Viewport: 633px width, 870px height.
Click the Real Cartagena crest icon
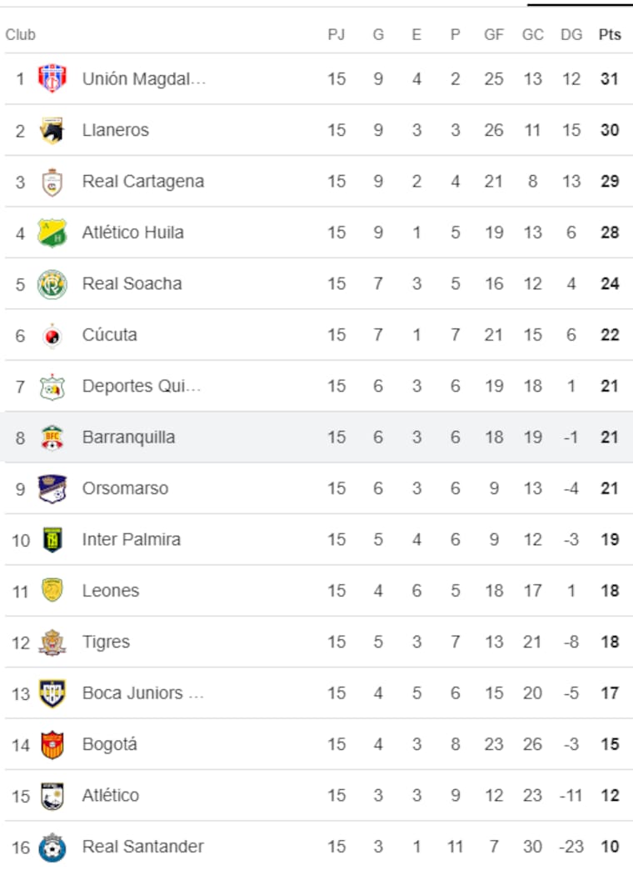[52, 182]
